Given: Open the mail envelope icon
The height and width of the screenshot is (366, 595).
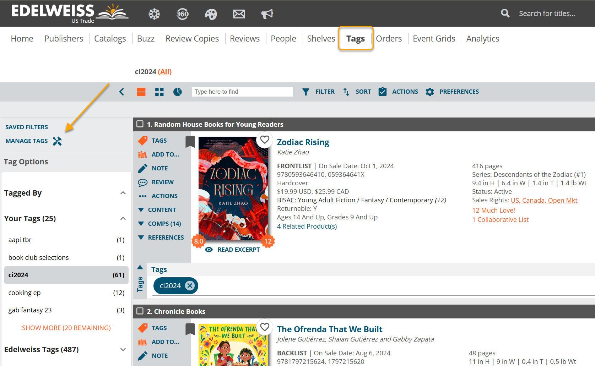Looking at the screenshot, I should (x=239, y=14).
